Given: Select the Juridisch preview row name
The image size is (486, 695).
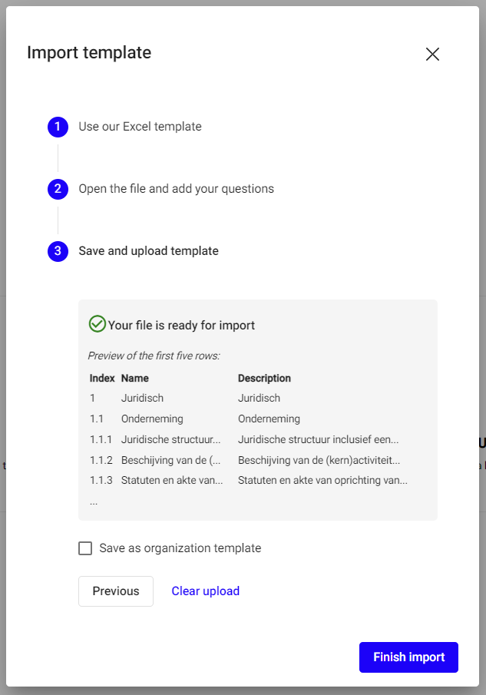Looking at the screenshot, I should pyautogui.click(x=142, y=398).
